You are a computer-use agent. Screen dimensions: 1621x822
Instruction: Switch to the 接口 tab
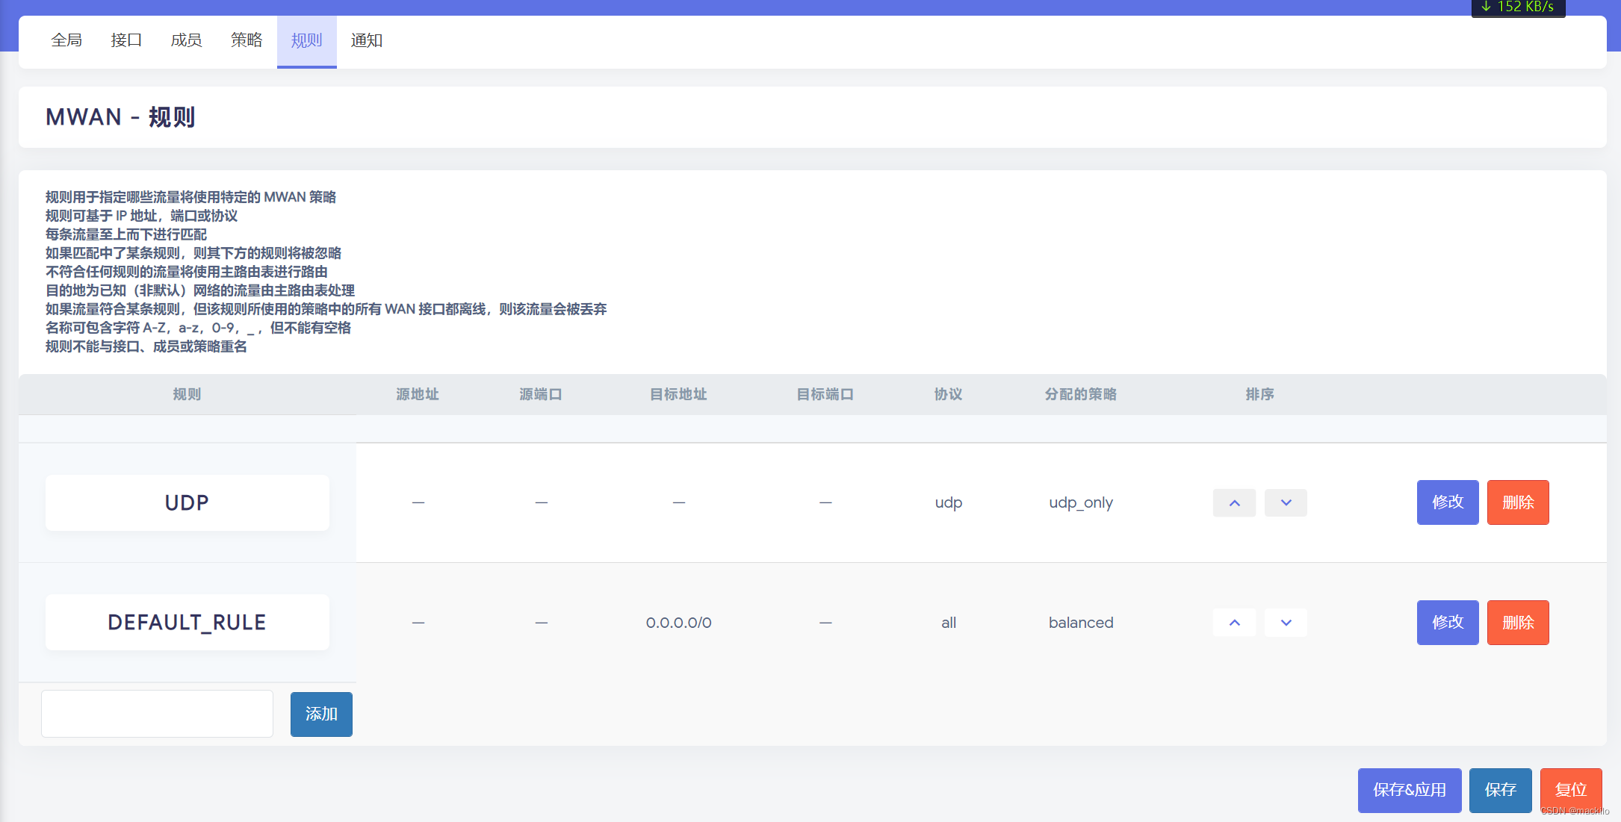(125, 40)
